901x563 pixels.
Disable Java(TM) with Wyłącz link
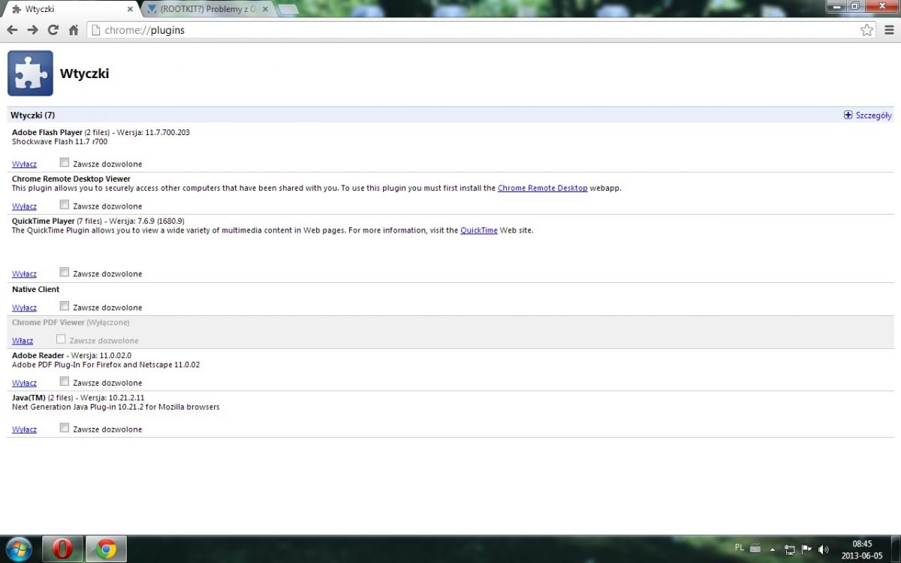pos(24,429)
